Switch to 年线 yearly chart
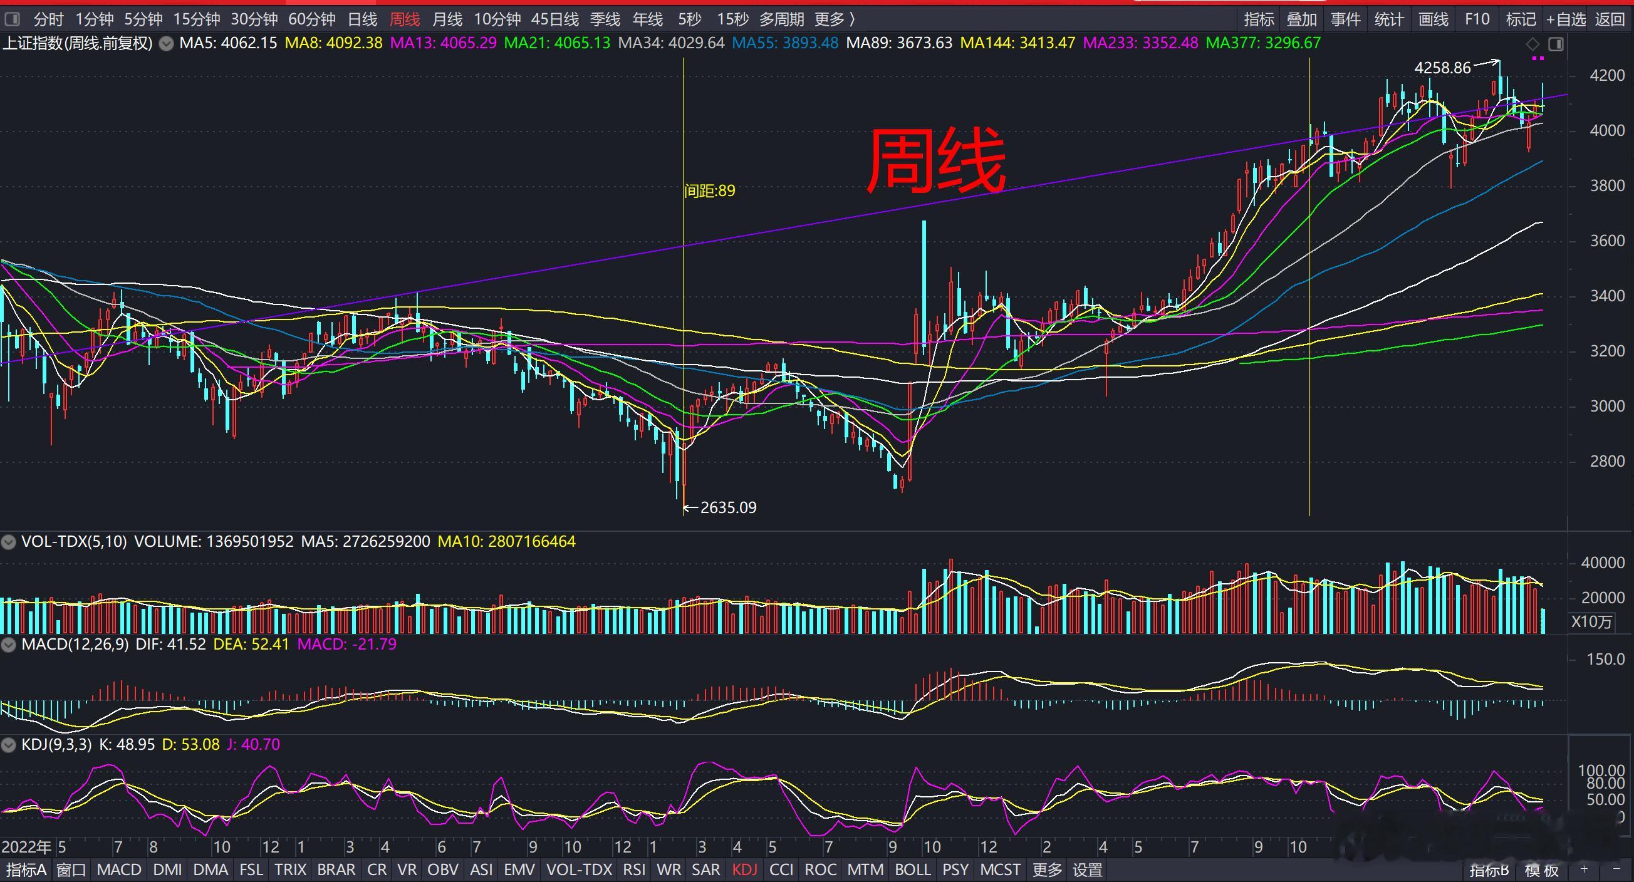The width and height of the screenshot is (1634, 882). tap(647, 19)
